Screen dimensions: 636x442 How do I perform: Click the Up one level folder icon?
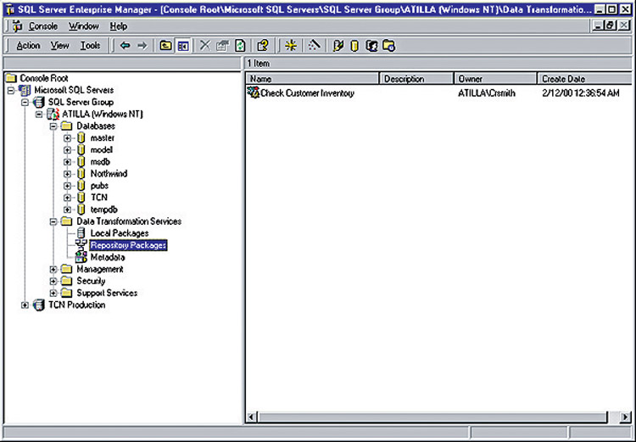165,46
